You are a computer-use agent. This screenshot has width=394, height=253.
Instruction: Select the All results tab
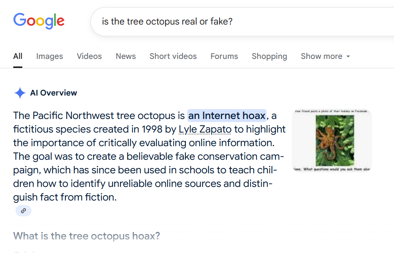17,56
